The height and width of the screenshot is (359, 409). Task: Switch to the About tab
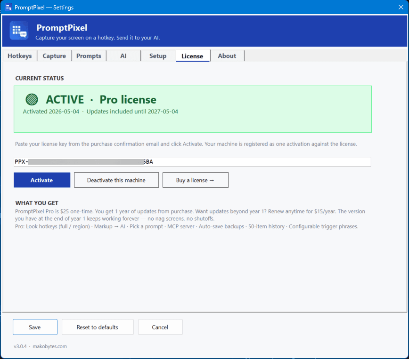click(x=227, y=56)
